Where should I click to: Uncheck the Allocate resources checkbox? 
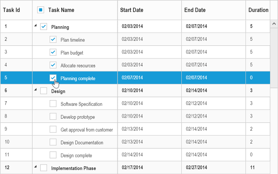[53, 65]
